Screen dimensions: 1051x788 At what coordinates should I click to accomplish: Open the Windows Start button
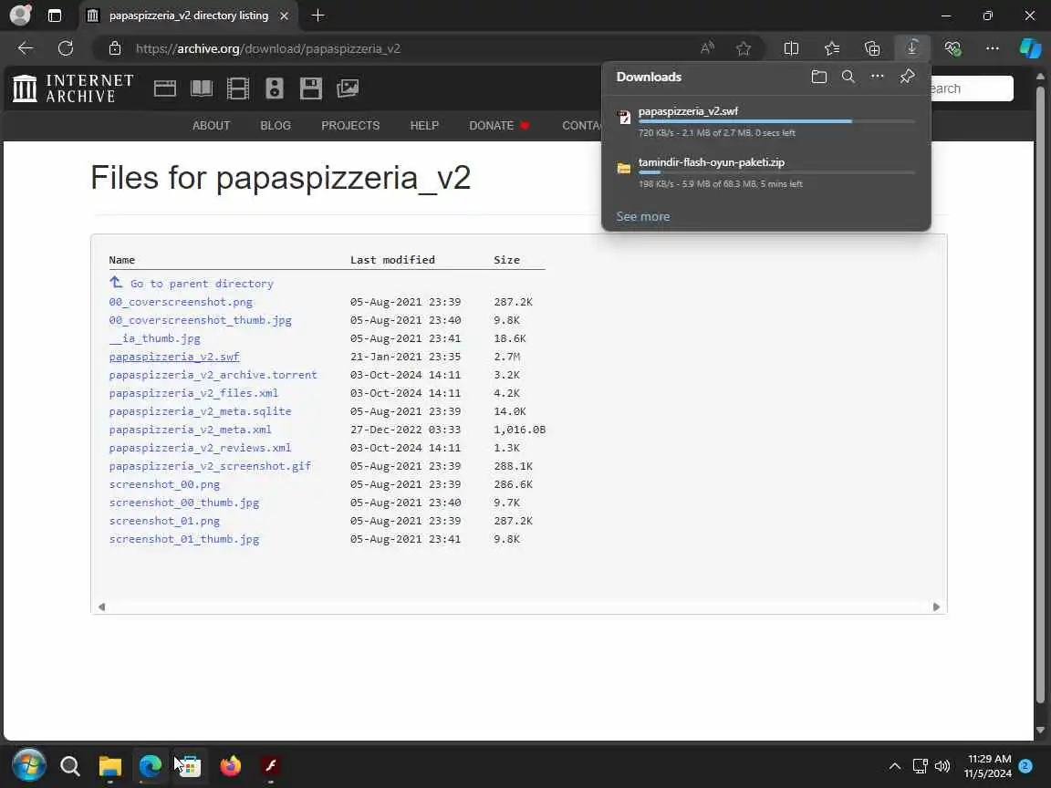pos(29,765)
